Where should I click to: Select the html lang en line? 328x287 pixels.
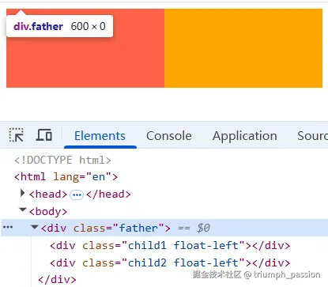pos(66,176)
